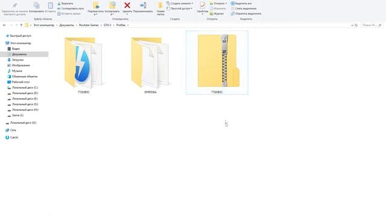Viewport: 386px width, 217px height.
Task: Click the Profiles breadcrumb in the address bar
Action: click(121, 25)
